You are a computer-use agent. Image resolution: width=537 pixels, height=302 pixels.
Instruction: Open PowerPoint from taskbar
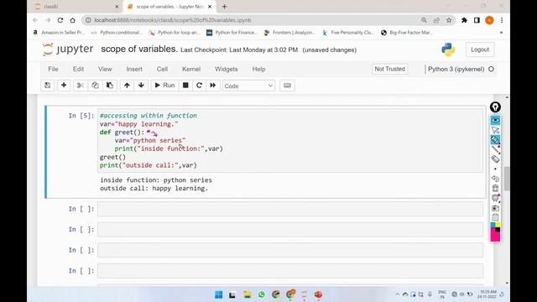[318, 294]
